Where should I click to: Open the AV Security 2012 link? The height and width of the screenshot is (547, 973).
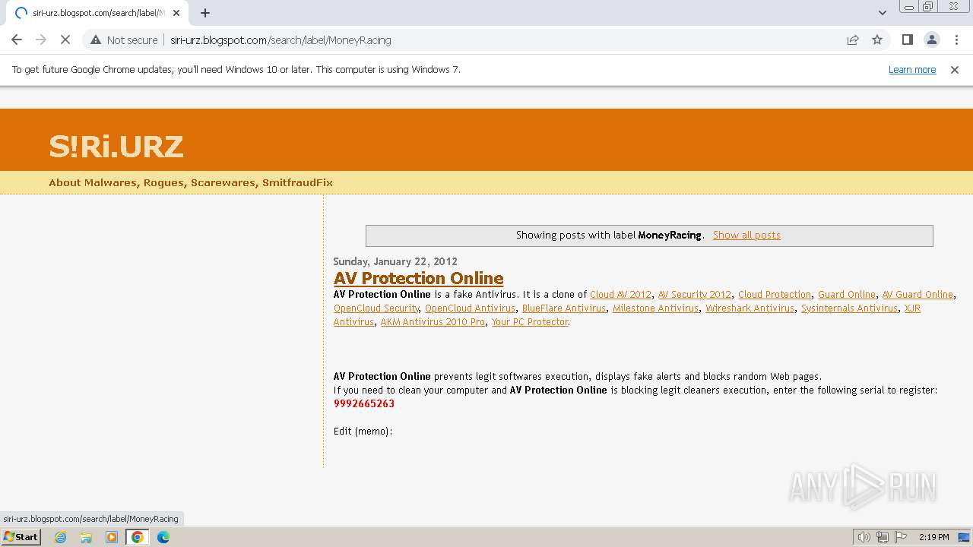click(x=694, y=294)
